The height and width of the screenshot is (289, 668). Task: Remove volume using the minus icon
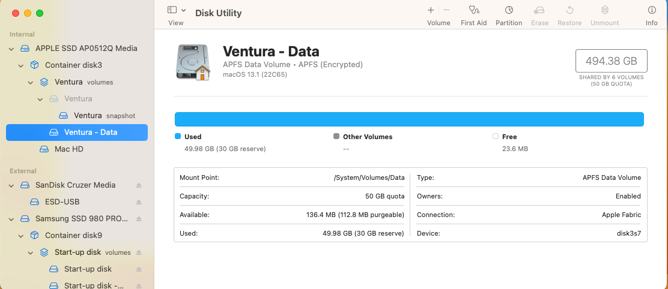pos(446,10)
